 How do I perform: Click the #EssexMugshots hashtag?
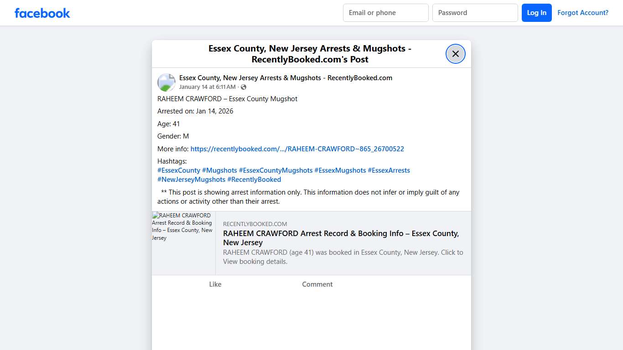(x=340, y=170)
